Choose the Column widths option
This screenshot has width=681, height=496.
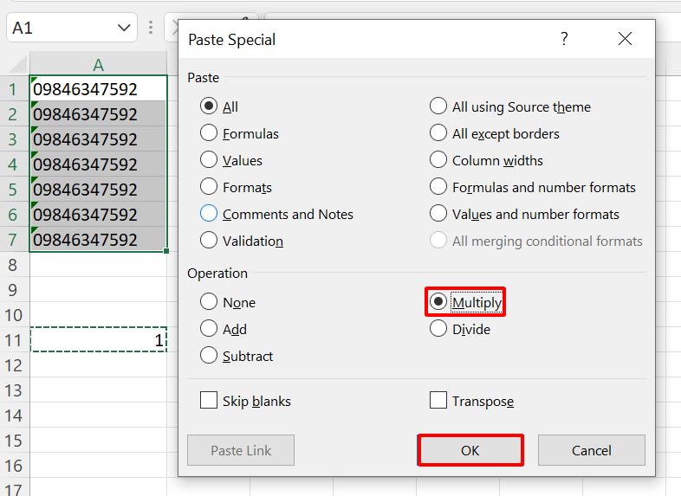click(438, 160)
